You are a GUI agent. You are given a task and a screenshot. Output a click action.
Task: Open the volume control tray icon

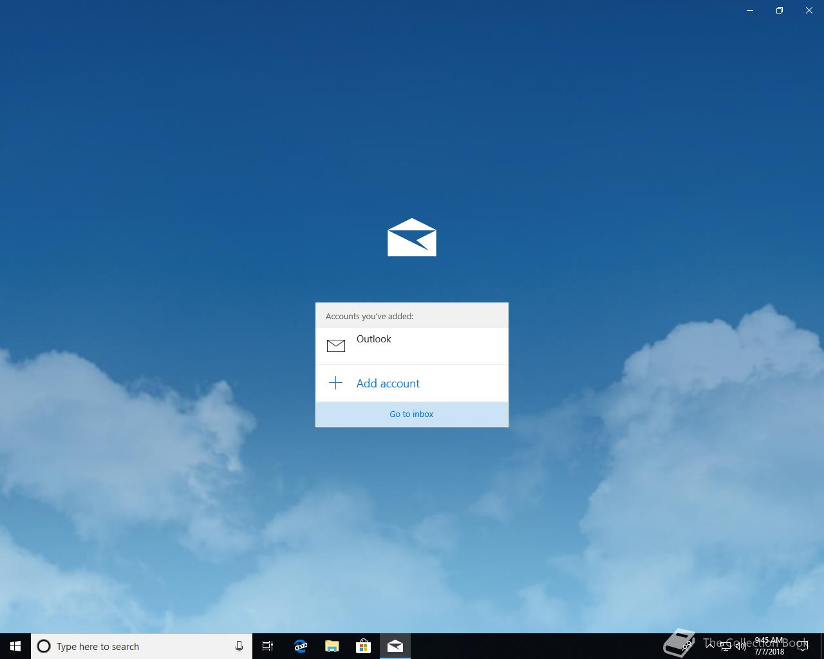click(x=741, y=646)
